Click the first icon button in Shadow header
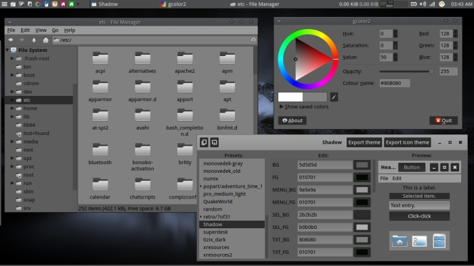 204,142
